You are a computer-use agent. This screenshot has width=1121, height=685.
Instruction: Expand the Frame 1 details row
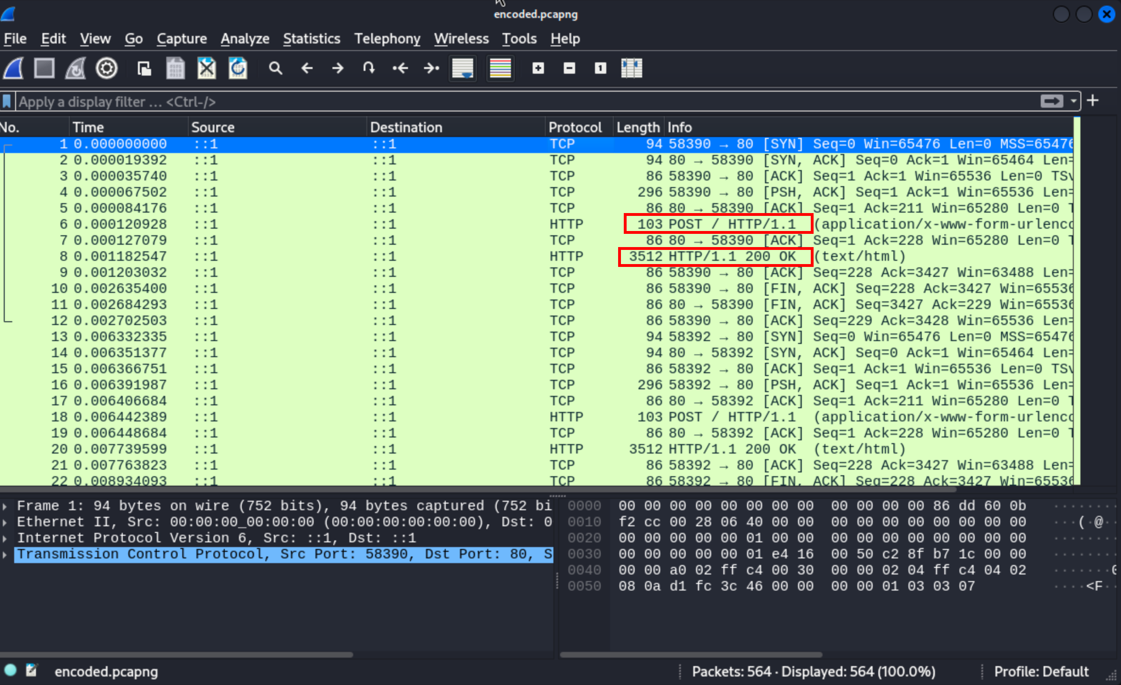click(5, 506)
